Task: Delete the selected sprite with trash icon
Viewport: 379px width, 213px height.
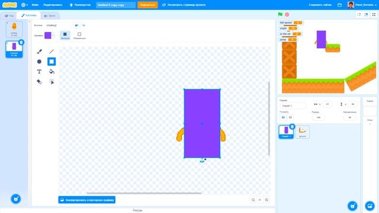Action: pos(292,127)
